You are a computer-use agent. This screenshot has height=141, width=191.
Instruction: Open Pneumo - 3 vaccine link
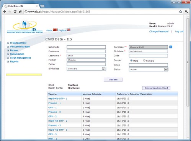[x=54, y=125]
